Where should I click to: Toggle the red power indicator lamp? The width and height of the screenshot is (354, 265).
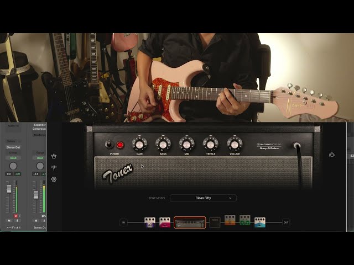point(120,145)
